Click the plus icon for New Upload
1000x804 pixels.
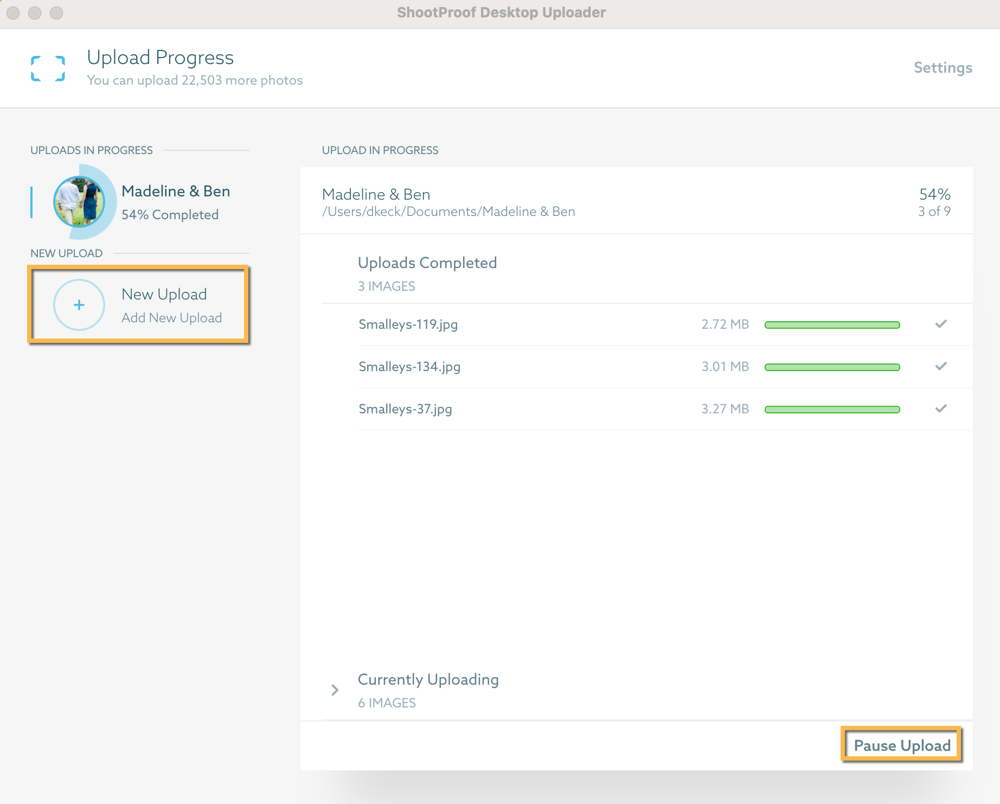point(79,305)
